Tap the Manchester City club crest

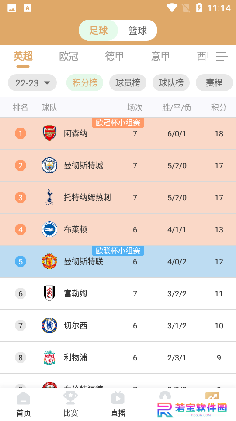(49, 165)
